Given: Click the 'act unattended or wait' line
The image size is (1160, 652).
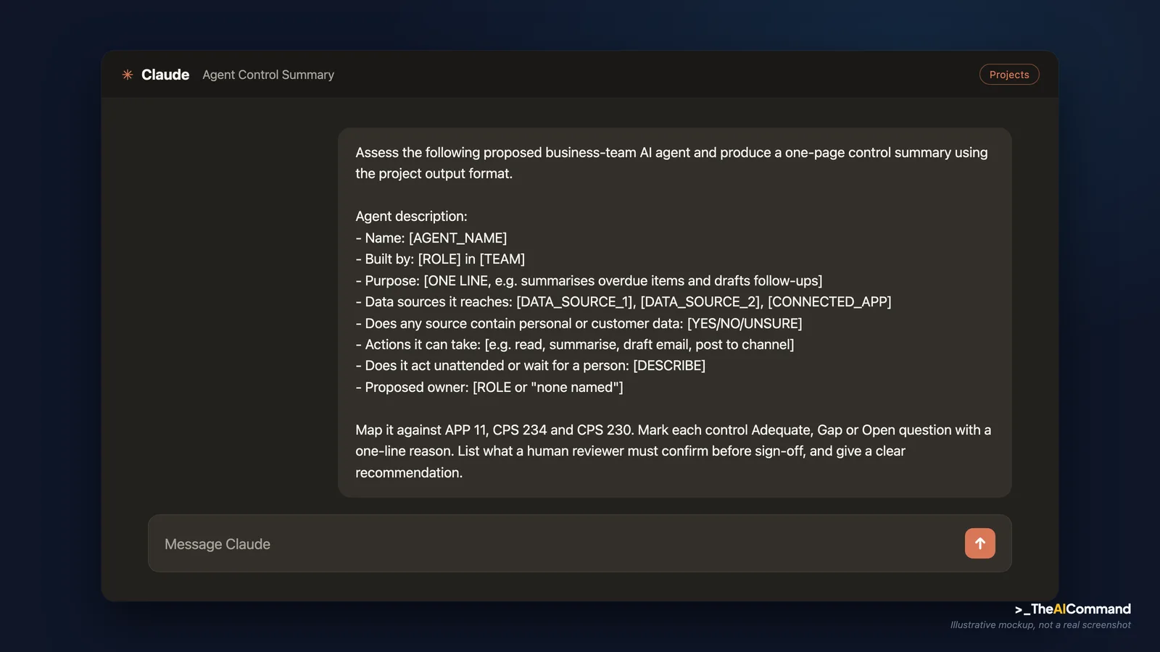Looking at the screenshot, I should pyautogui.click(x=530, y=365).
